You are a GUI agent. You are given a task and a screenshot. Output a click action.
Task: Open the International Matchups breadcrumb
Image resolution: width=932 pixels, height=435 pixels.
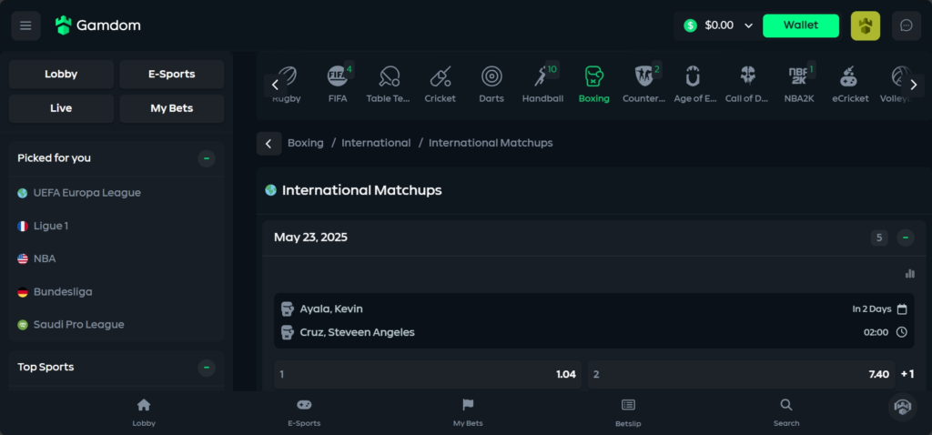pyautogui.click(x=491, y=143)
